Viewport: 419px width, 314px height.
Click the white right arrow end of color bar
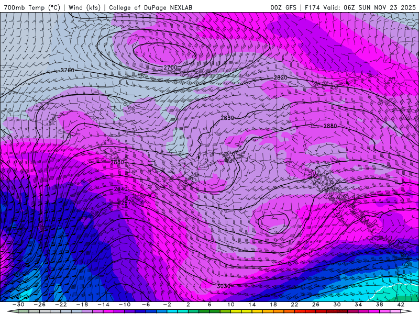click(405, 311)
